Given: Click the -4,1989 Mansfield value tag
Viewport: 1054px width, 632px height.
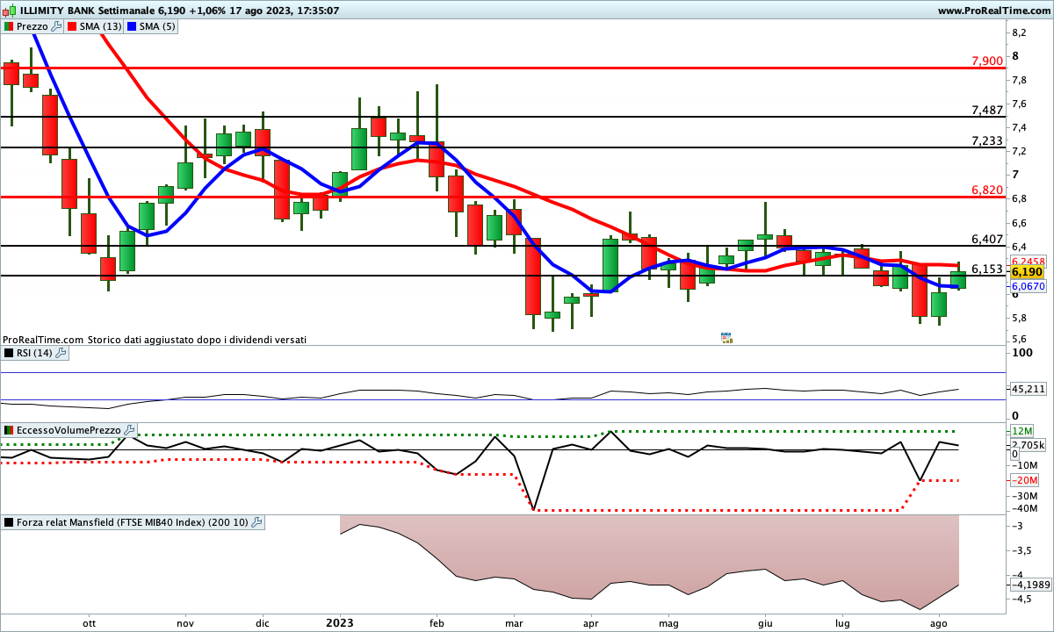Looking at the screenshot, I should point(1029,585).
